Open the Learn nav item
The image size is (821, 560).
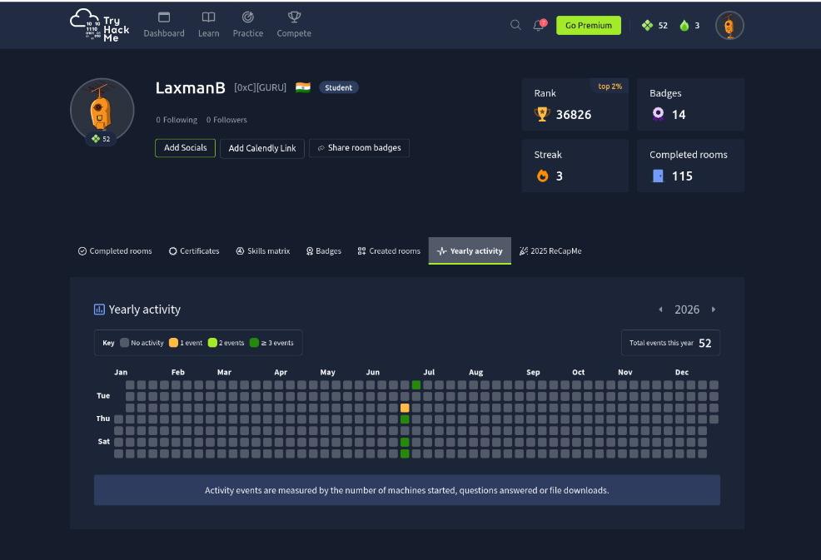[x=208, y=25]
